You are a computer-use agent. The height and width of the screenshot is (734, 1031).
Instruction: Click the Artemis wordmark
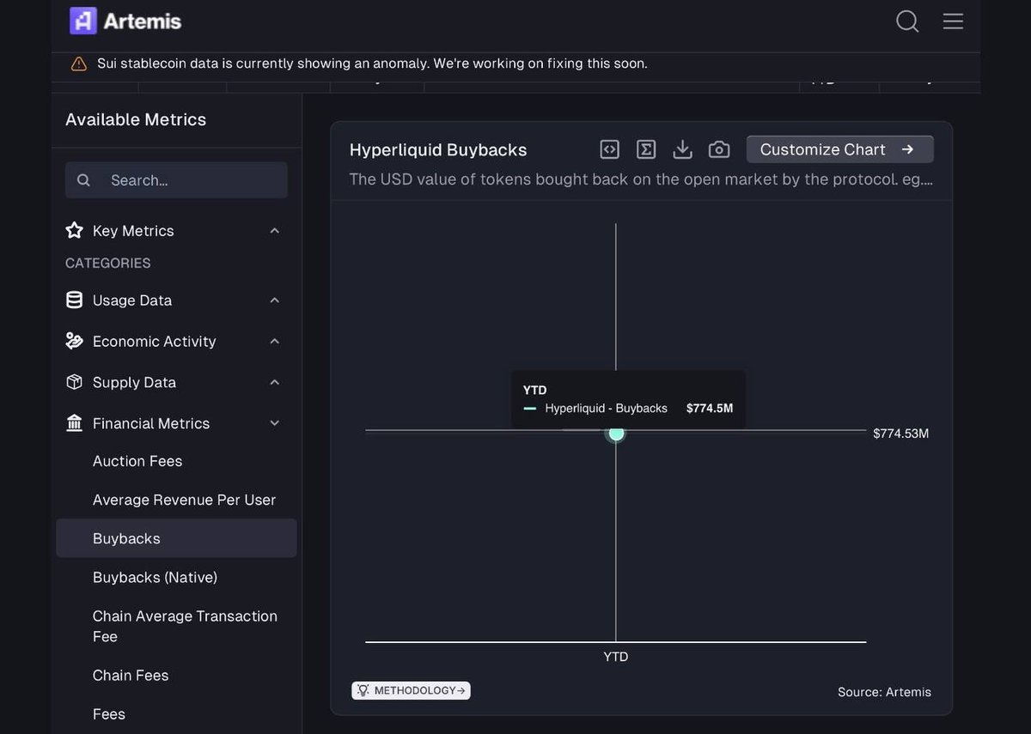[x=143, y=21]
